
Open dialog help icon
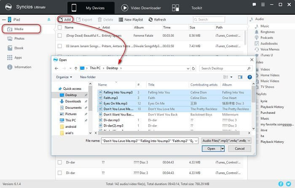pos(249,77)
